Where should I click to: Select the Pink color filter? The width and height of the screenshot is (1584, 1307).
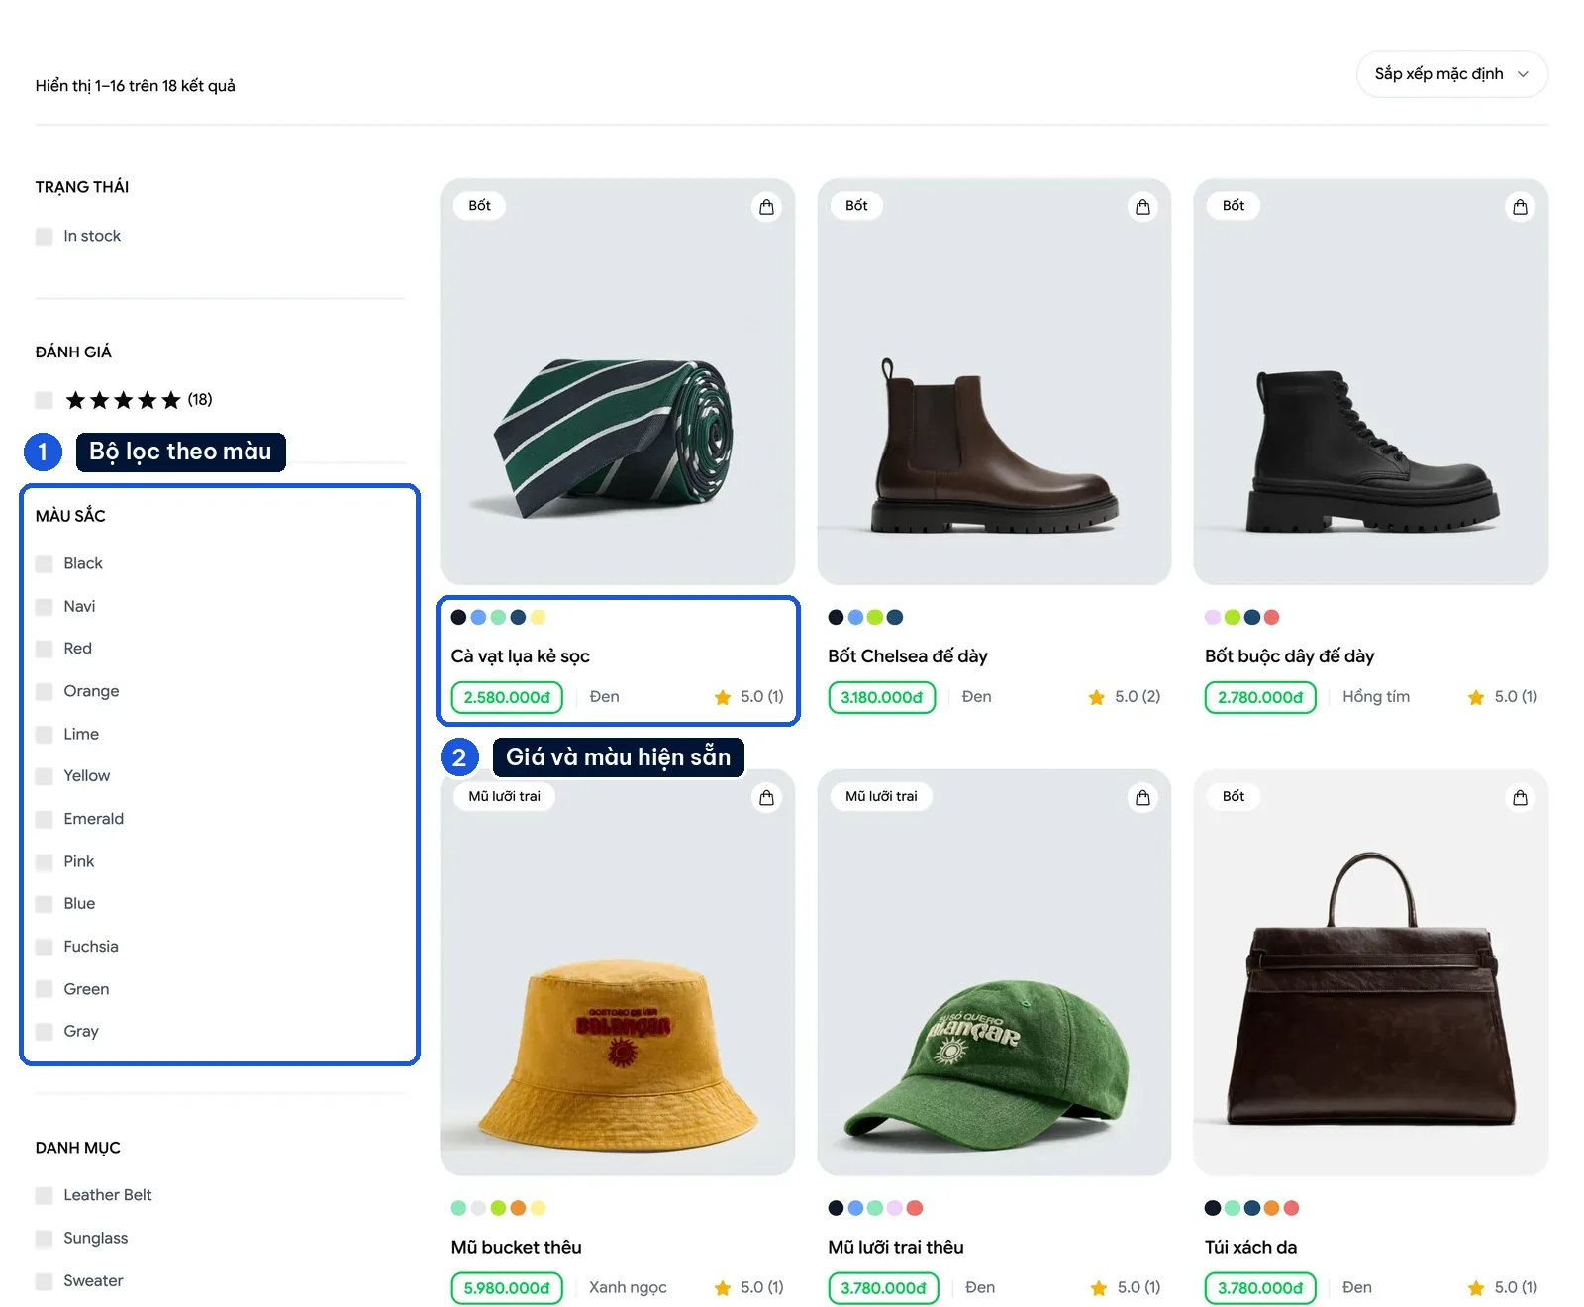tap(45, 861)
